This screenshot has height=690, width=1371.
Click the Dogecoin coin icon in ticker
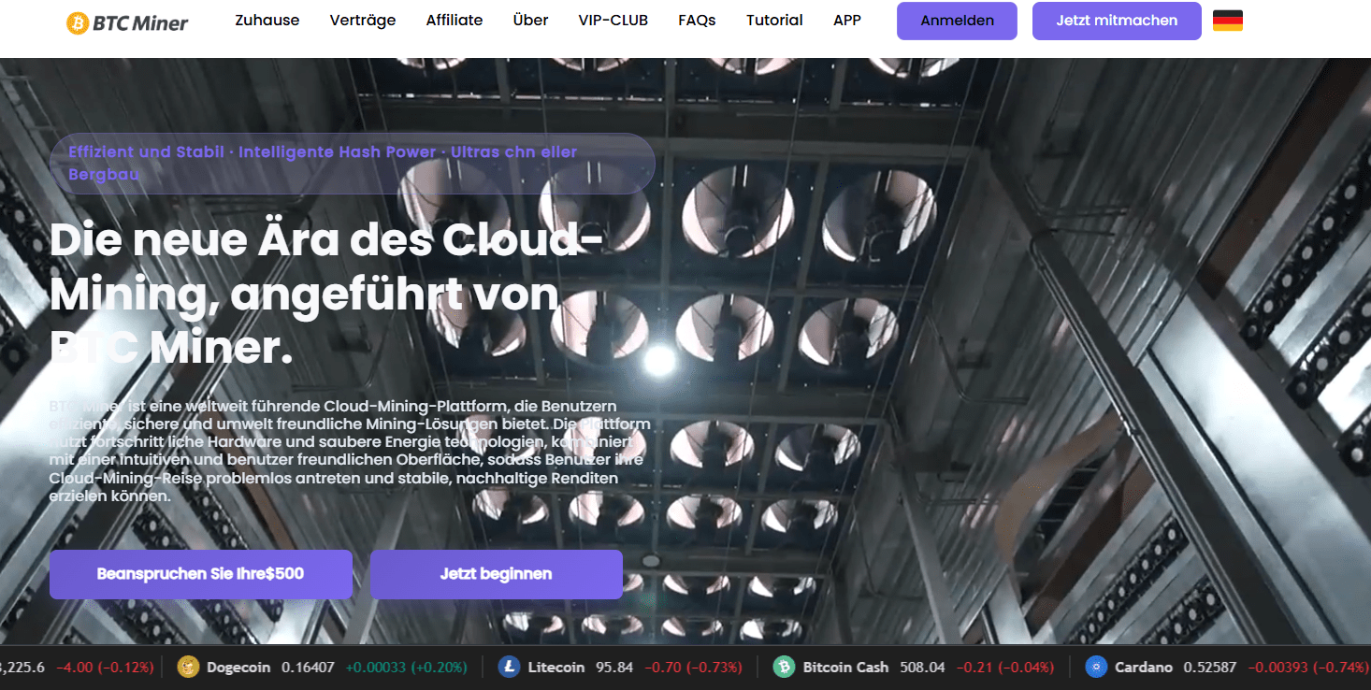[188, 667]
